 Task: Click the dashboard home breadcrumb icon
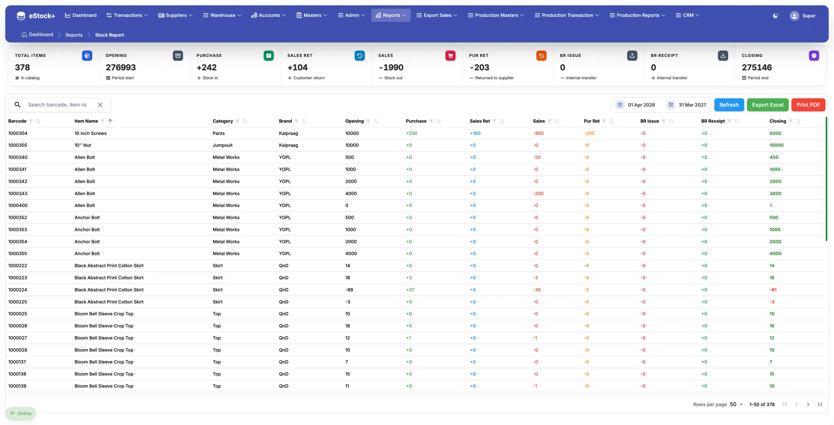[x=24, y=35]
